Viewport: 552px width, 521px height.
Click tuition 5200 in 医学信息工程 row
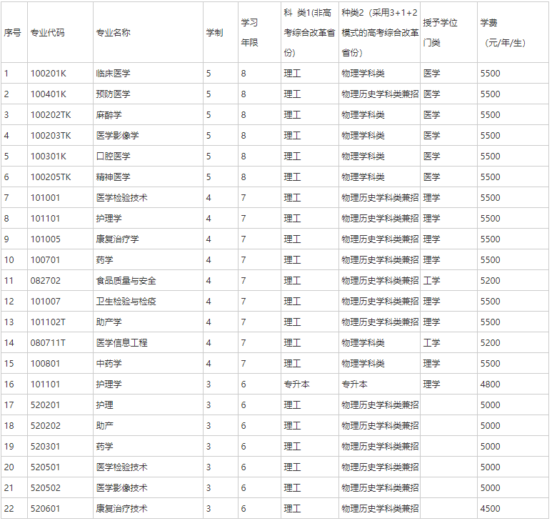coord(490,343)
